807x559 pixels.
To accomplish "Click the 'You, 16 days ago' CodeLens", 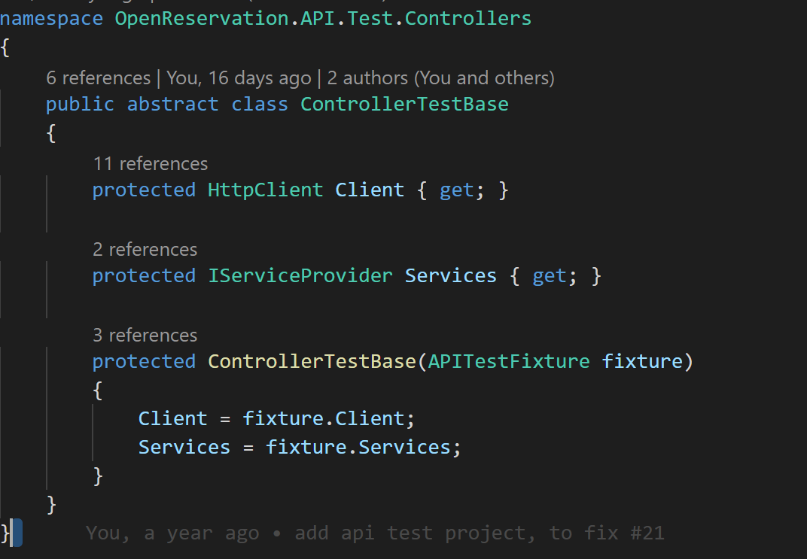I will pos(239,78).
